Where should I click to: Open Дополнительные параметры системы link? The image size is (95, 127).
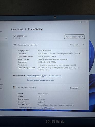[41, 80]
